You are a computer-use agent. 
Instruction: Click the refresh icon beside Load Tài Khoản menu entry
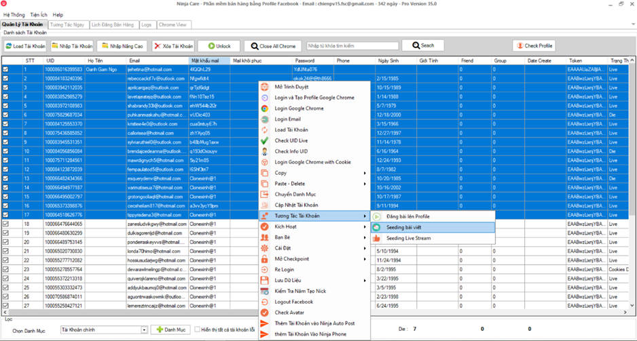(264, 129)
